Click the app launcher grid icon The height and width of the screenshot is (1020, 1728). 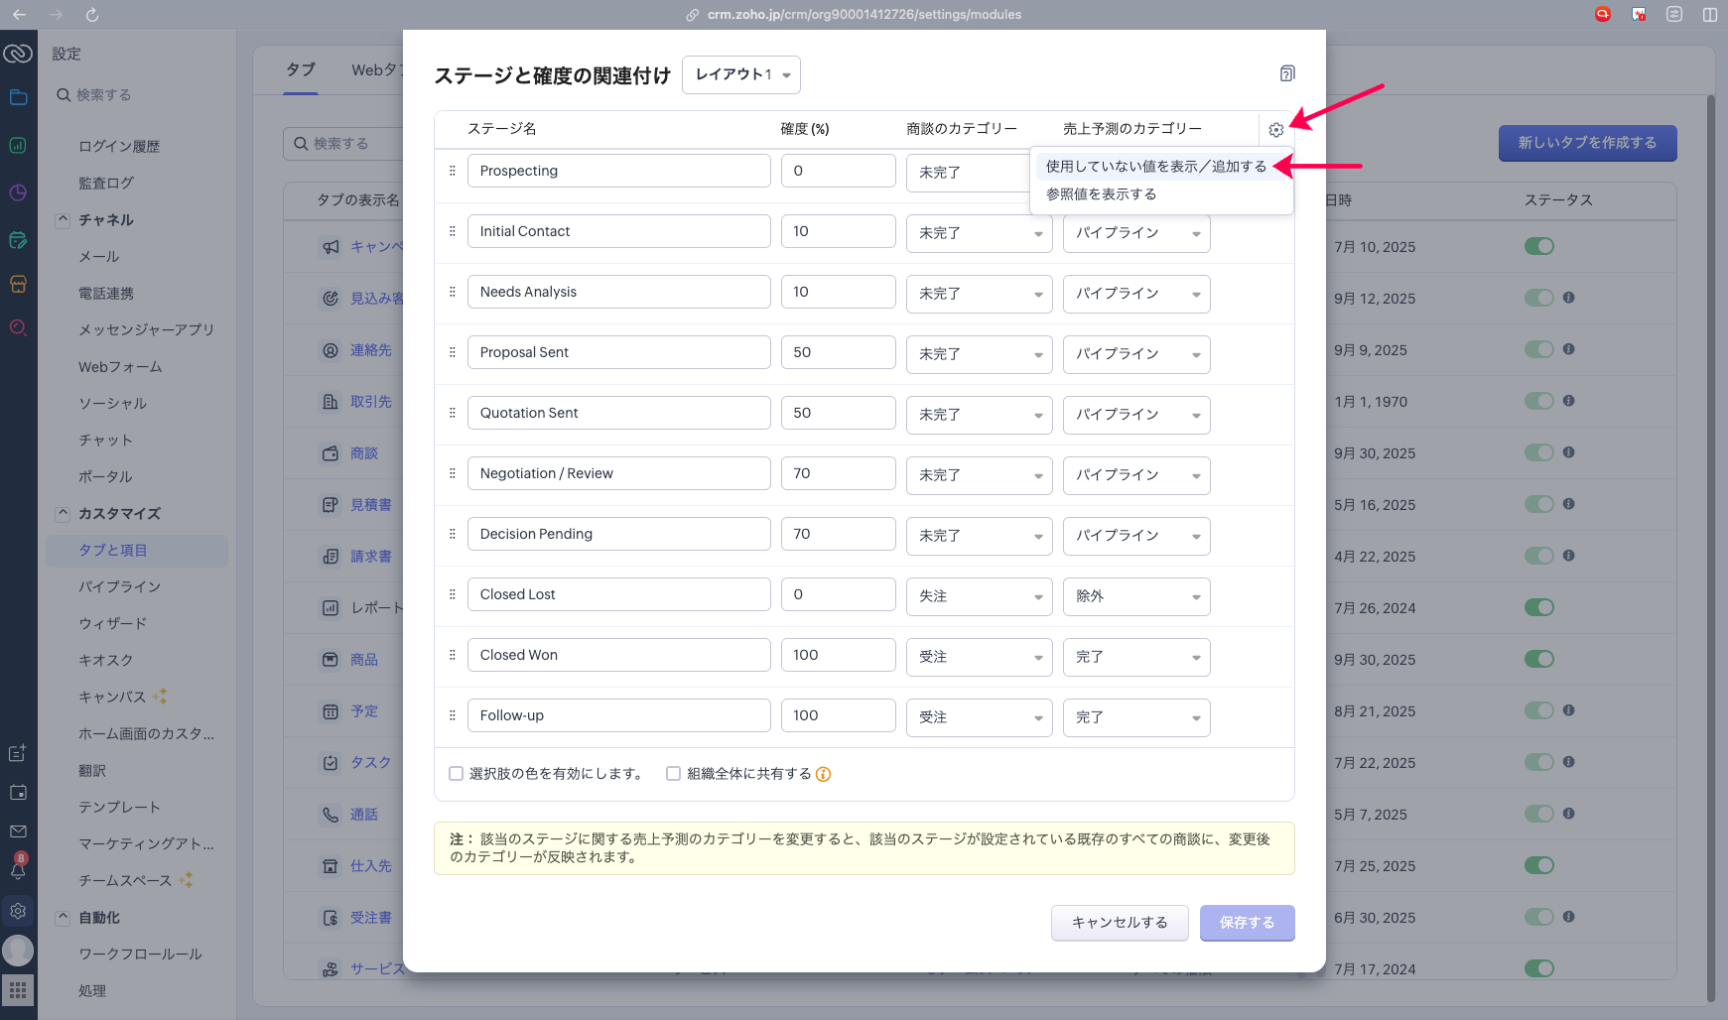[18, 989]
